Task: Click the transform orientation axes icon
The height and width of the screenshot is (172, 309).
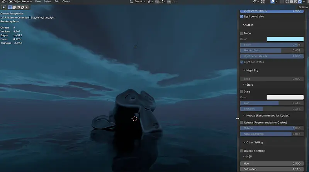Action: pyautogui.click(x=132, y=2)
